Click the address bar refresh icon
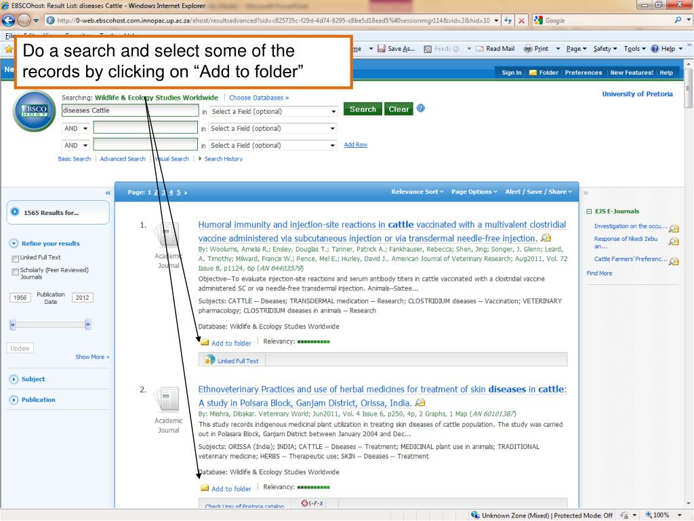Viewport: 694px width, 521px height. point(508,20)
